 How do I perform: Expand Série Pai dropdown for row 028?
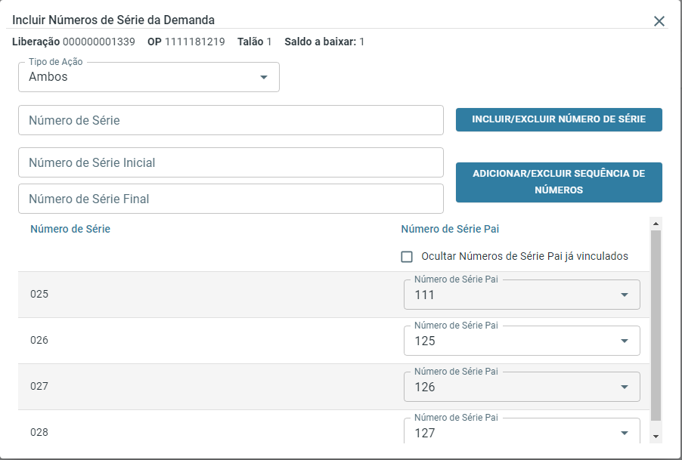pyautogui.click(x=522, y=433)
